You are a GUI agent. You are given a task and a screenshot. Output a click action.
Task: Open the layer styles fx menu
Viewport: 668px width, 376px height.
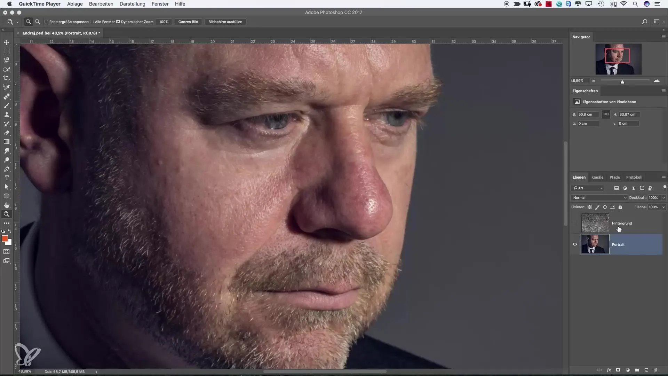(609, 370)
